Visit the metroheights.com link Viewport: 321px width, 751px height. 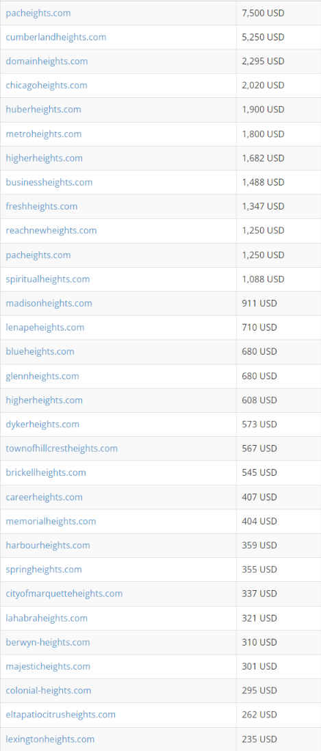pyautogui.click(x=44, y=133)
